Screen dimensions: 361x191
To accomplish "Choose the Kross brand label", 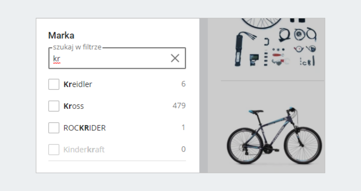I will point(74,106).
